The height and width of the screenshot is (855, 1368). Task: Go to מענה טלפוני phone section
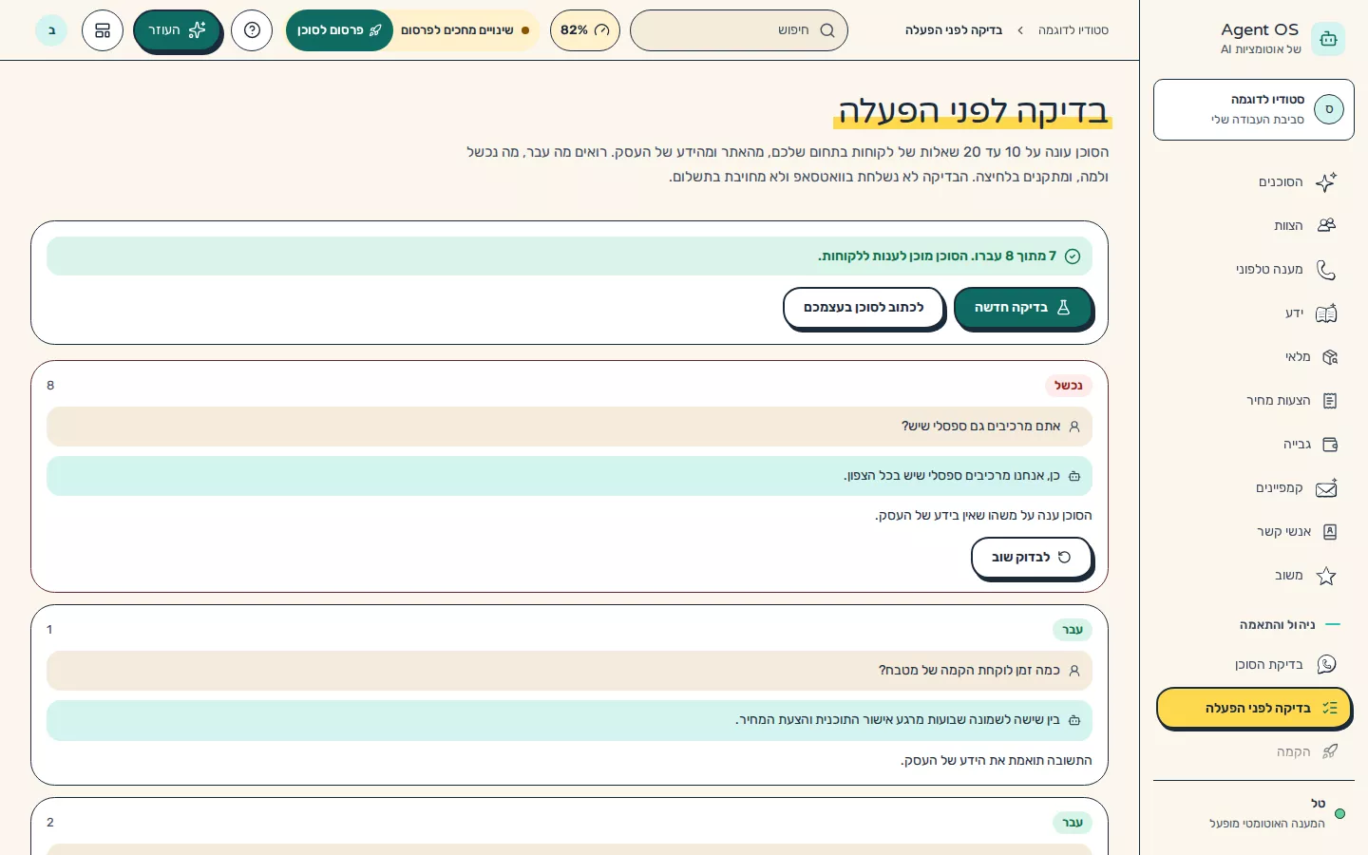click(1253, 270)
